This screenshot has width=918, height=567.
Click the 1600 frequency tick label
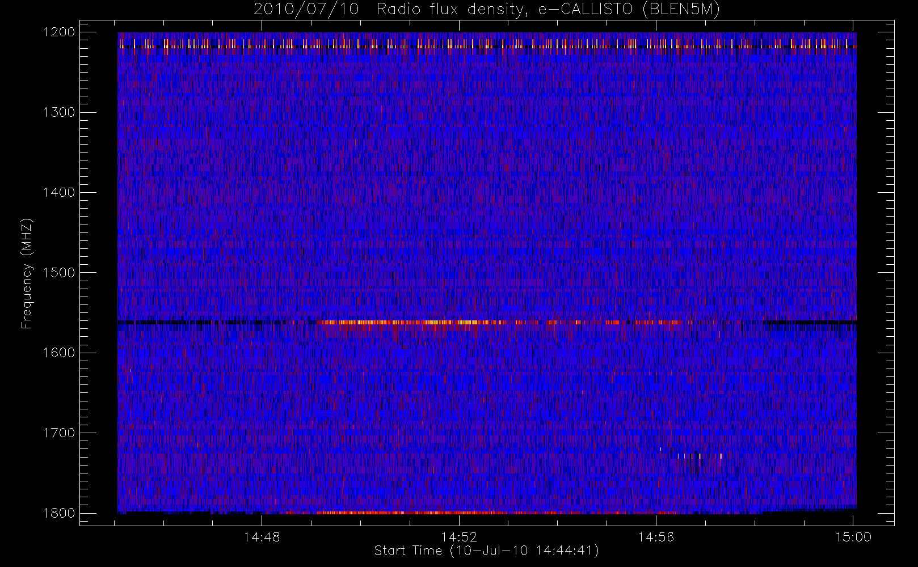59,353
